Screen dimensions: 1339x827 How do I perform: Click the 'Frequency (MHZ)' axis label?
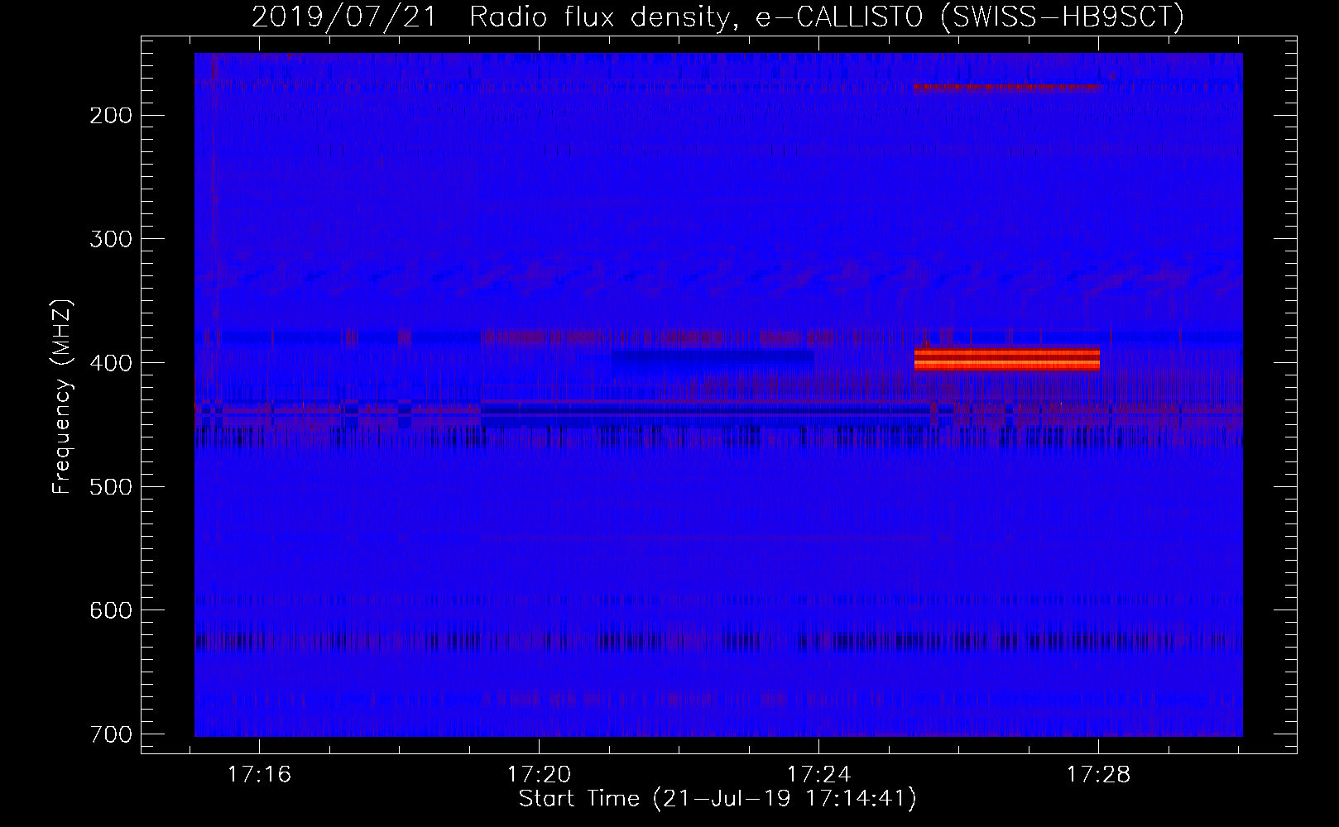(62, 397)
